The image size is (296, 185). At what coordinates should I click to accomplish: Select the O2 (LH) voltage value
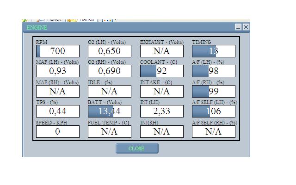click(x=110, y=51)
